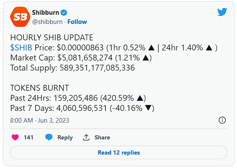
Task: Click the Share label
Action: click(102, 137)
